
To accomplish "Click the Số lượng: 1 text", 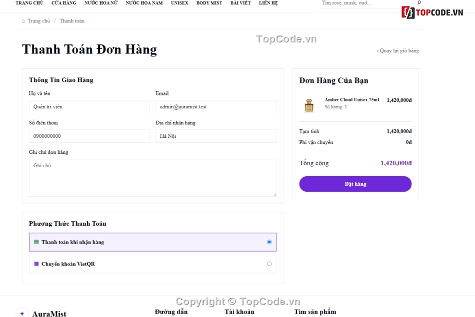I will tap(335, 107).
